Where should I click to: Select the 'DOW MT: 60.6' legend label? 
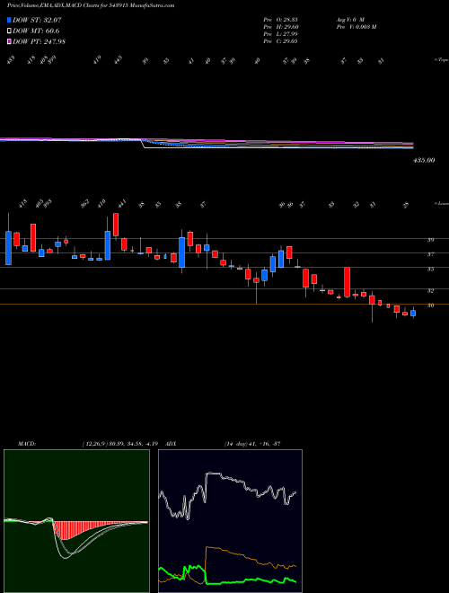tap(36, 31)
